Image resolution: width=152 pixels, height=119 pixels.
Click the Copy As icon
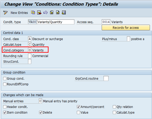(x=33, y=13)
